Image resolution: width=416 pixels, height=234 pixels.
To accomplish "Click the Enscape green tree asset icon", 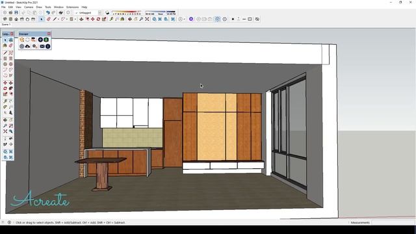I will tap(46, 40).
